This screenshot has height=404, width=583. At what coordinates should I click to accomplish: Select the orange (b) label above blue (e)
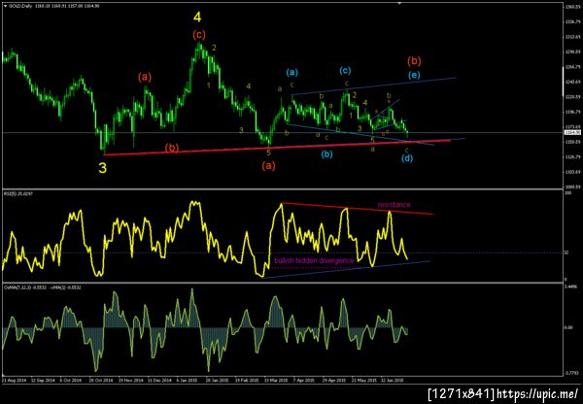tap(414, 60)
